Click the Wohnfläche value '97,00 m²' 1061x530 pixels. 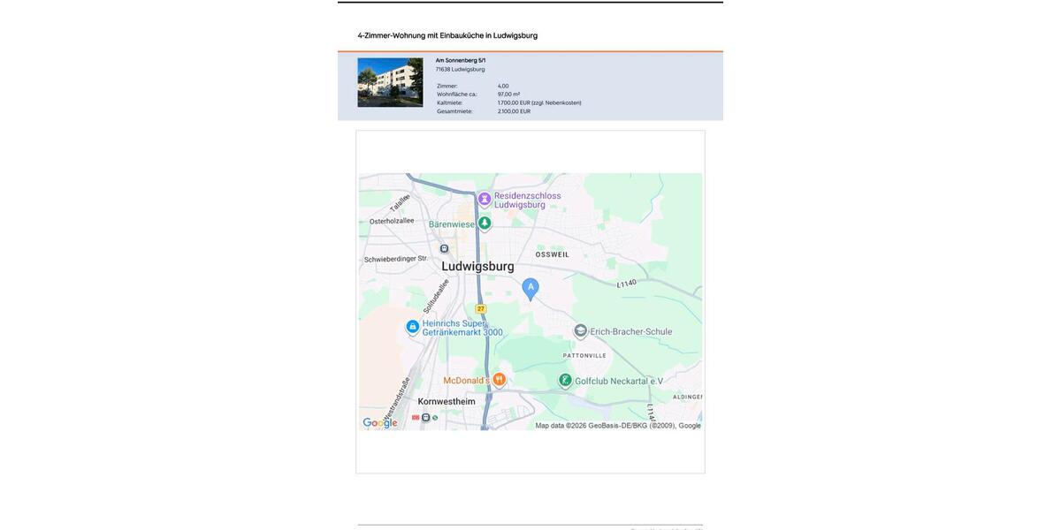point(508,95)
